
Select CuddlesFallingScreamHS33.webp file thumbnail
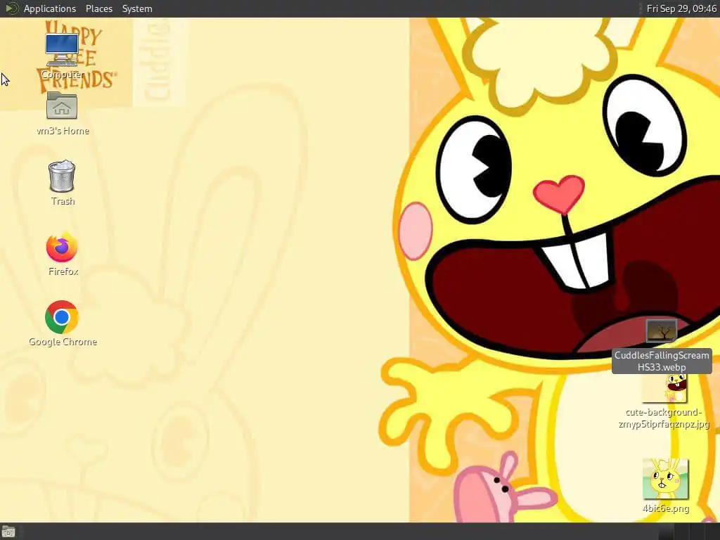662,331
